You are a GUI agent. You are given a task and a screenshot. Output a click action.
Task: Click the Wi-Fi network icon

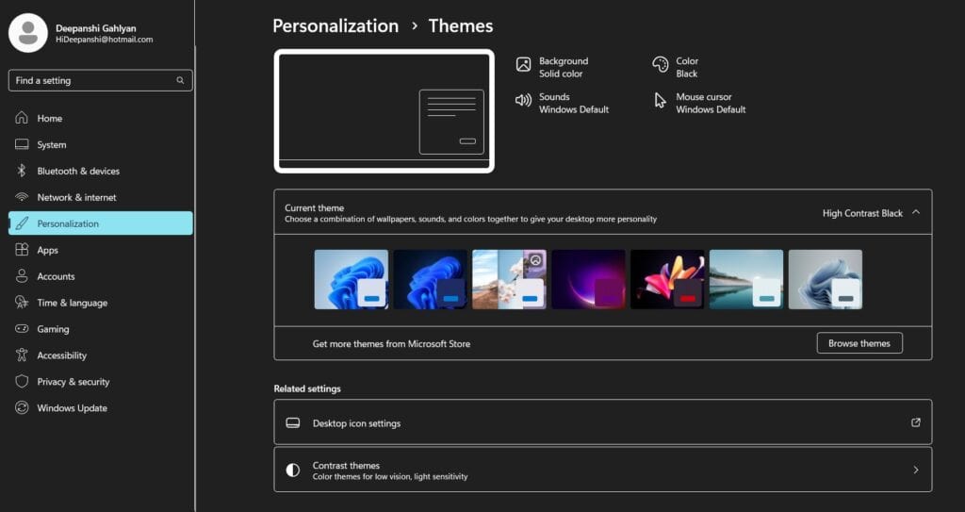tap(22, 197)
